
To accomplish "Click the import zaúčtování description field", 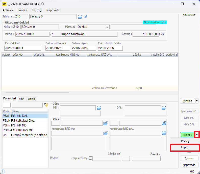I will (89, 34).
